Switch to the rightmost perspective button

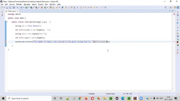point(178,8)
